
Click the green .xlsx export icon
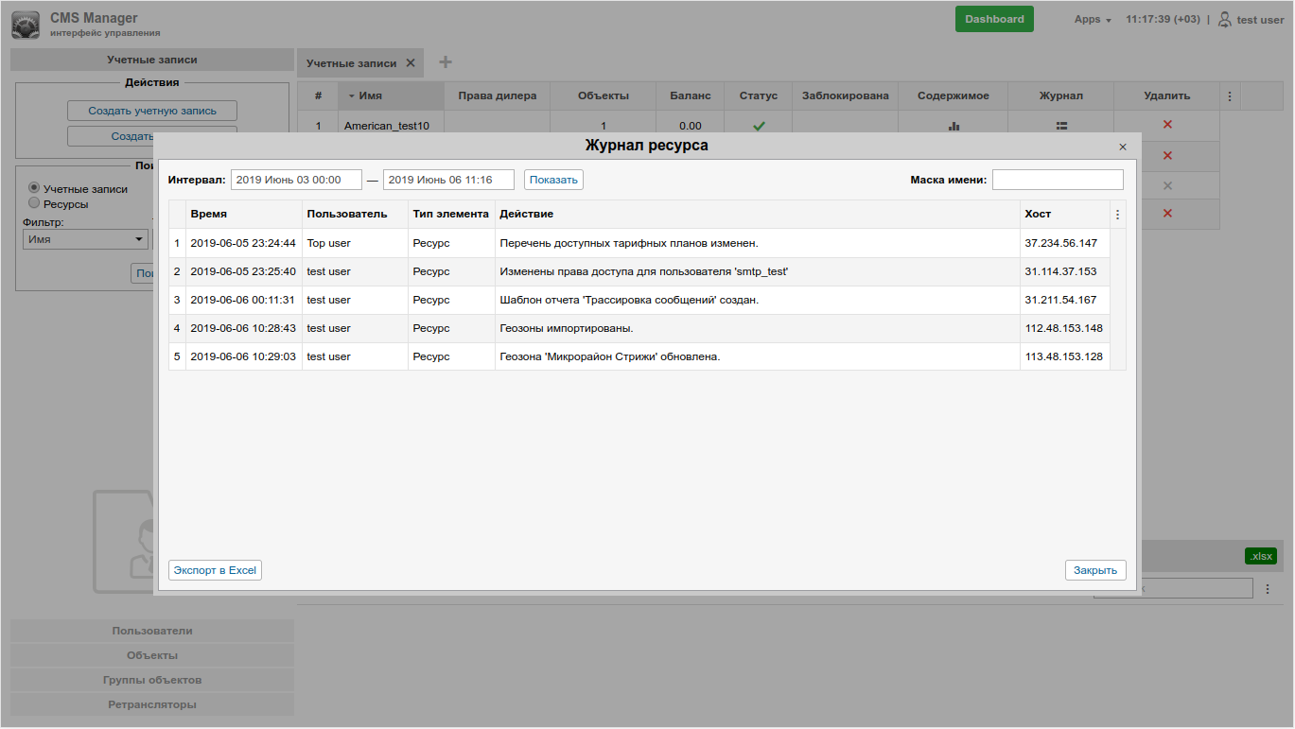[1260, 556]
